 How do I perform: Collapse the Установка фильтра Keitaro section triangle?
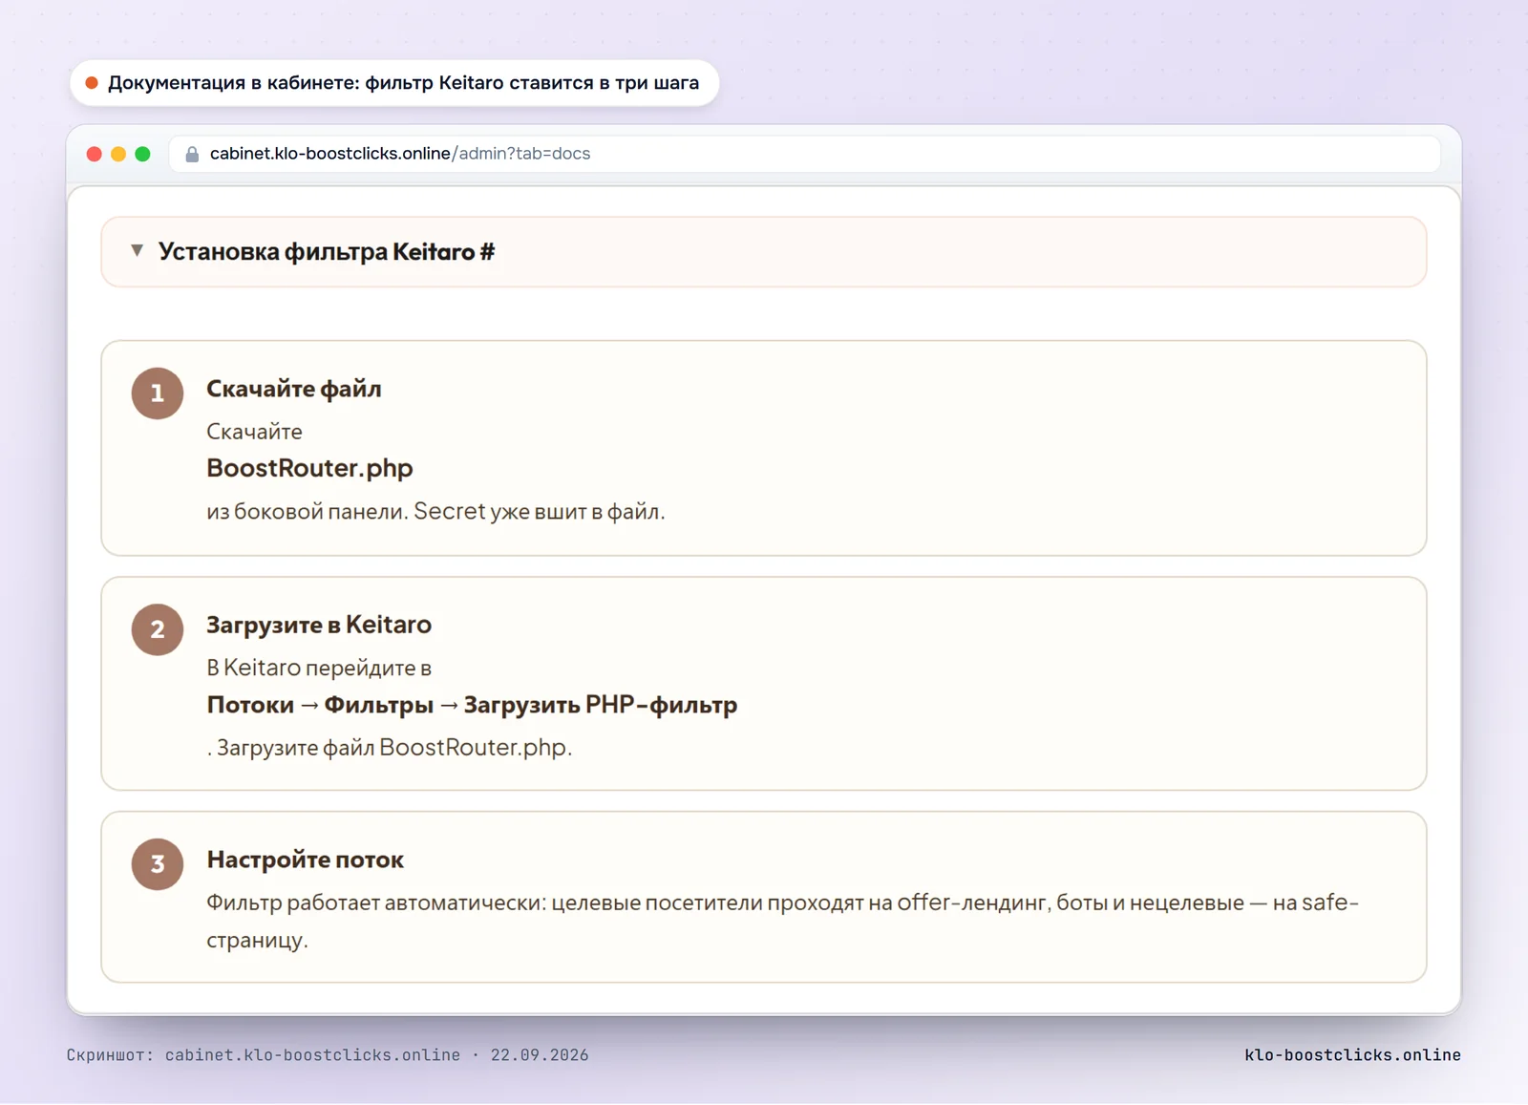pos(138,250)
